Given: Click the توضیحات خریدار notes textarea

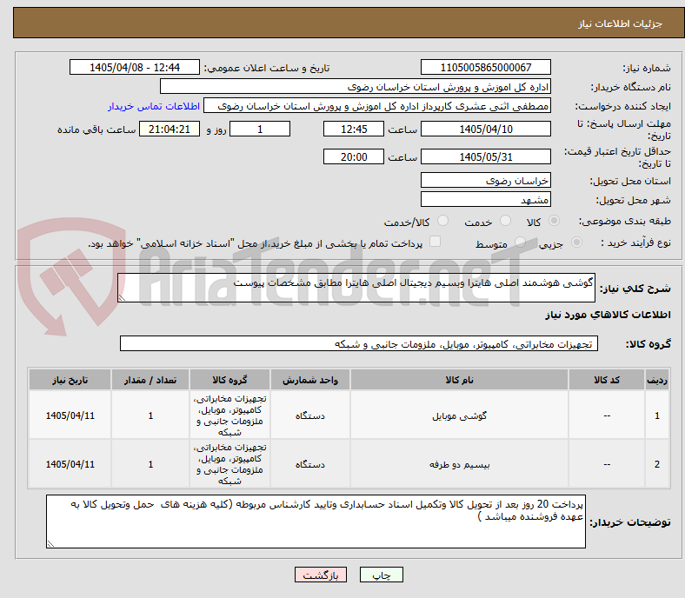Looking at the screenshot, I should [x=316, y=522].
